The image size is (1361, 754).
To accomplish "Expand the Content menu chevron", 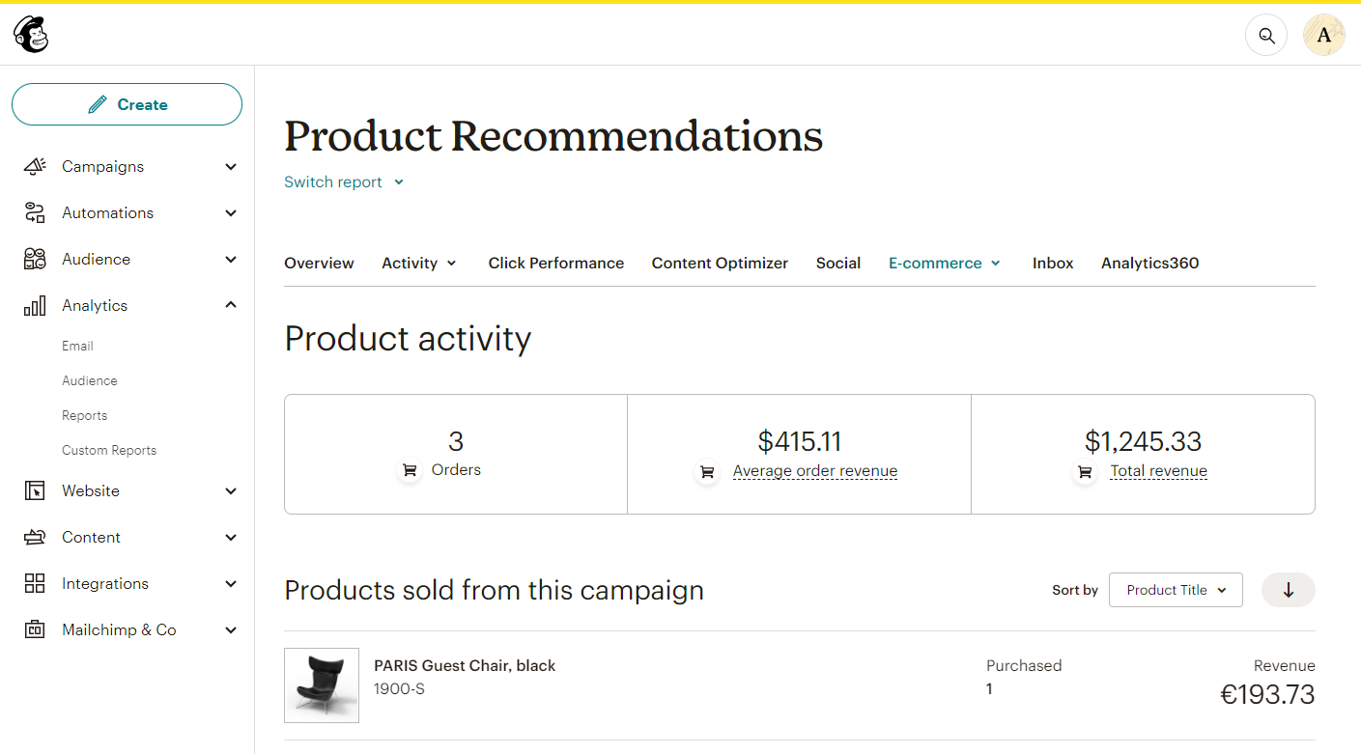I will pos(231,537).
